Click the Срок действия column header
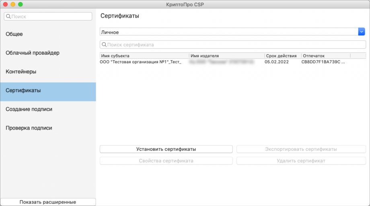This screenshot has width=370, height=206. click(x=282, y=56)
